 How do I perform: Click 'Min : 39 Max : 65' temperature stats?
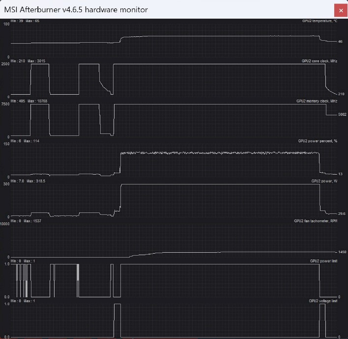(25, 21)
